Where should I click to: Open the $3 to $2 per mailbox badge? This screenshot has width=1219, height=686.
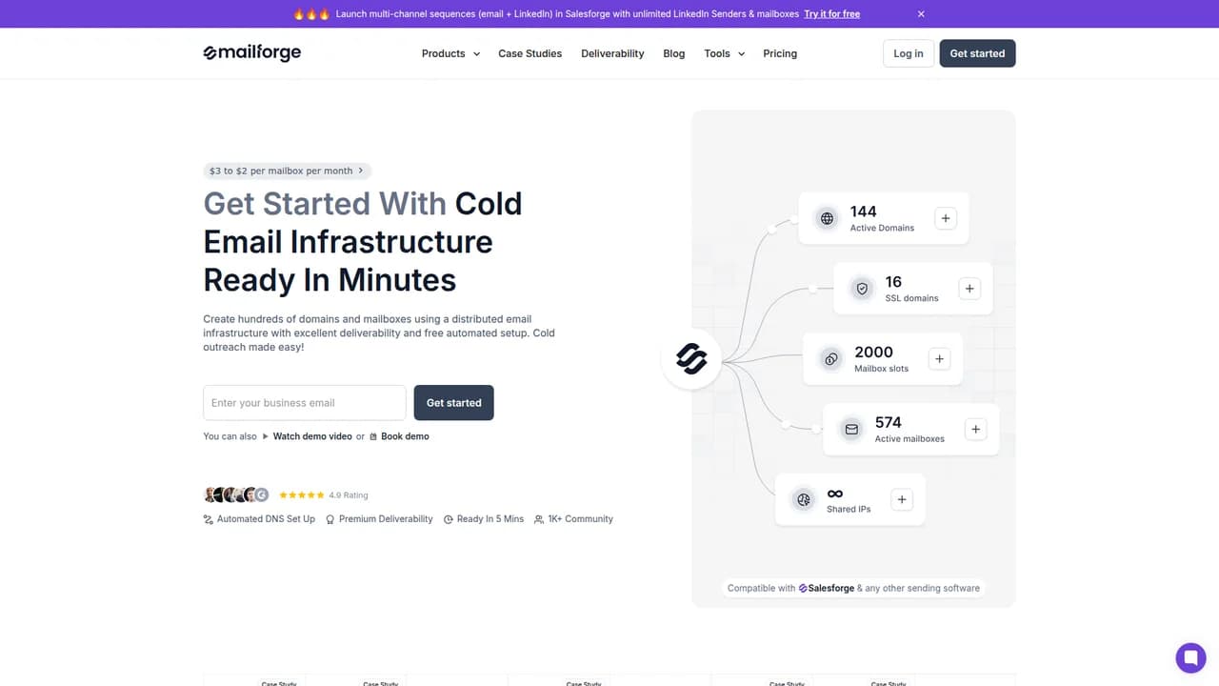pos(287,171)
